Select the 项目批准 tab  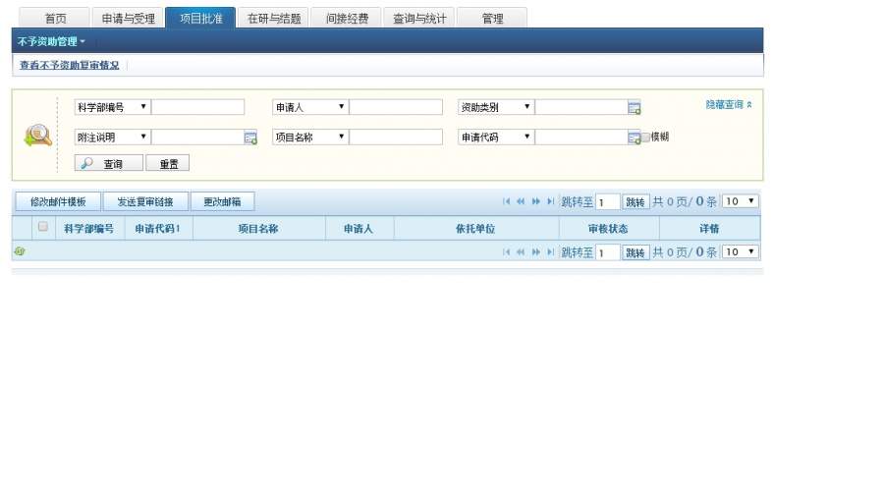click(200, 18)
